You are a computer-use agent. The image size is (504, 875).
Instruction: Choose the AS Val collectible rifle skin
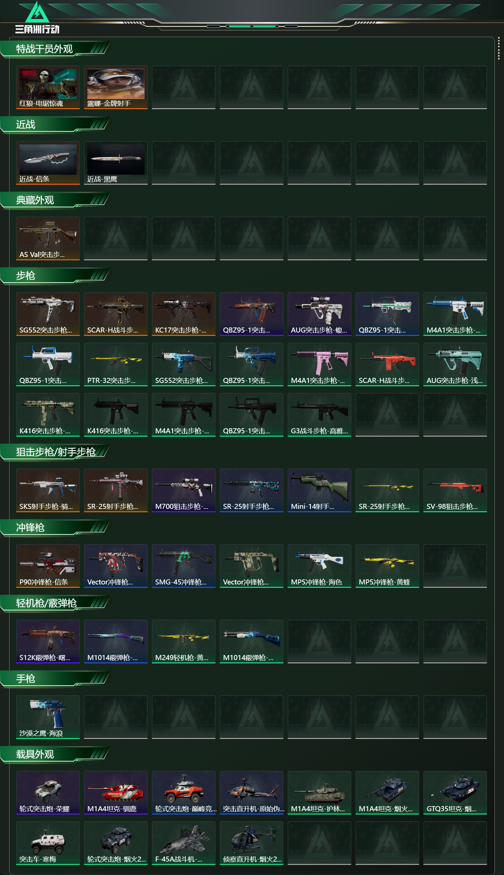(x=48, y=238)
